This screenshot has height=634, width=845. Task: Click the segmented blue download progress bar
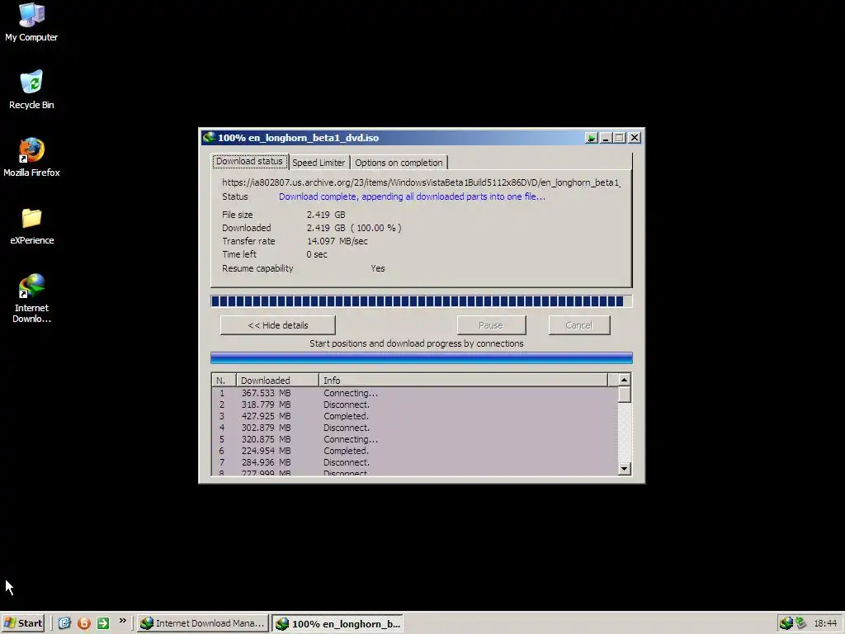(x=421, y=301)
